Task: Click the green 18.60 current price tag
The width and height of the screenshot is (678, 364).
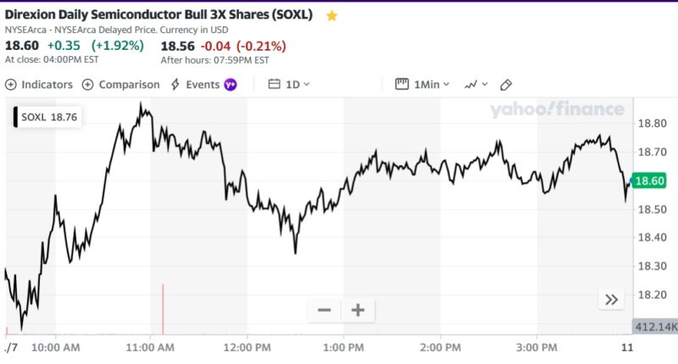Action: 649,180
